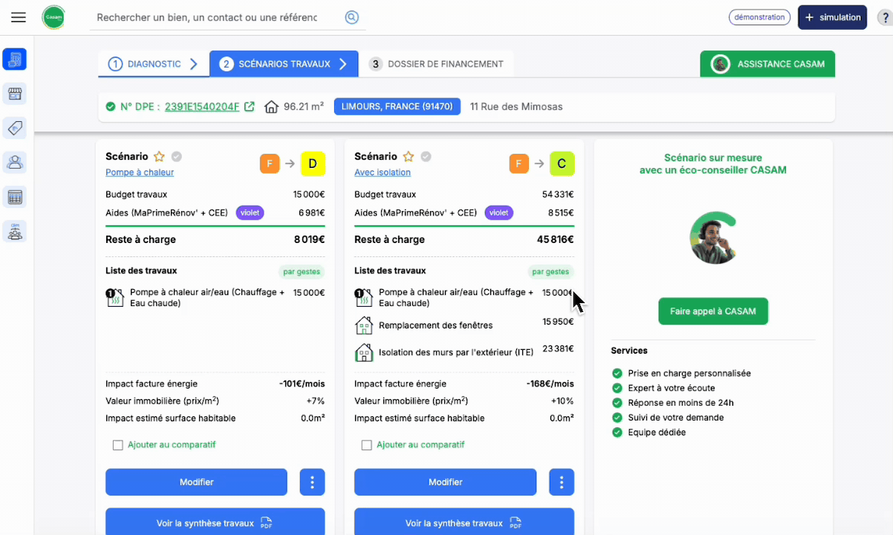Click the 54 331€ budget travaux amount
Image resolution: width=893 pixels, height=535 pixels.
click(x=558, y=195)
